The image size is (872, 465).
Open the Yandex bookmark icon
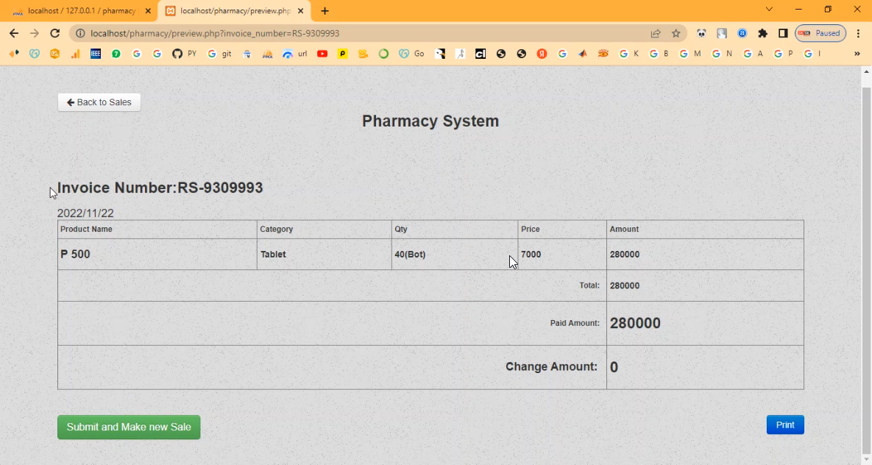(x=542, y=54)
